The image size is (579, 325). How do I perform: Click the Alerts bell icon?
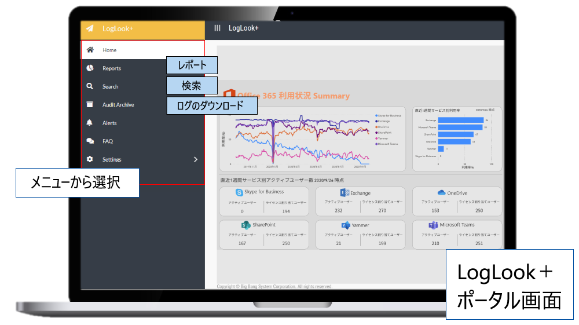coord(90,123)
